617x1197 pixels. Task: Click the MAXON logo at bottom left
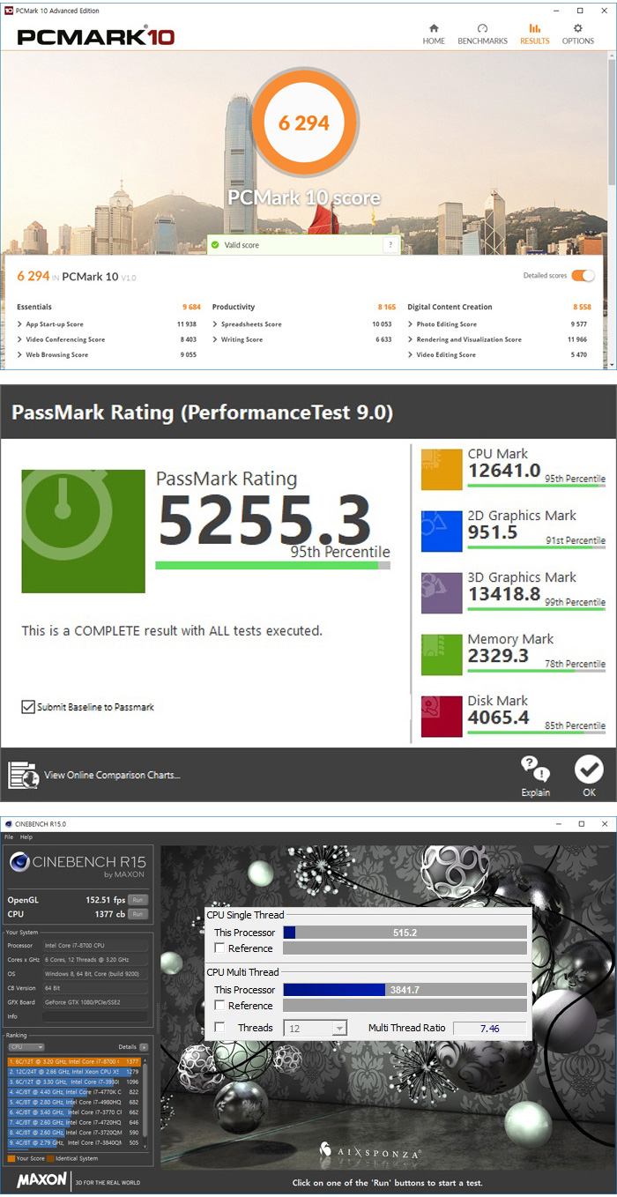[x=42, y=1181]
